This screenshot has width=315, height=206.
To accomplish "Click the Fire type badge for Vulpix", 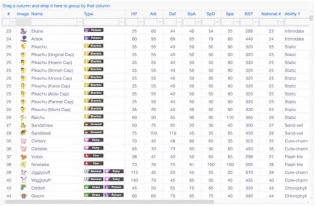I will 94,156.
